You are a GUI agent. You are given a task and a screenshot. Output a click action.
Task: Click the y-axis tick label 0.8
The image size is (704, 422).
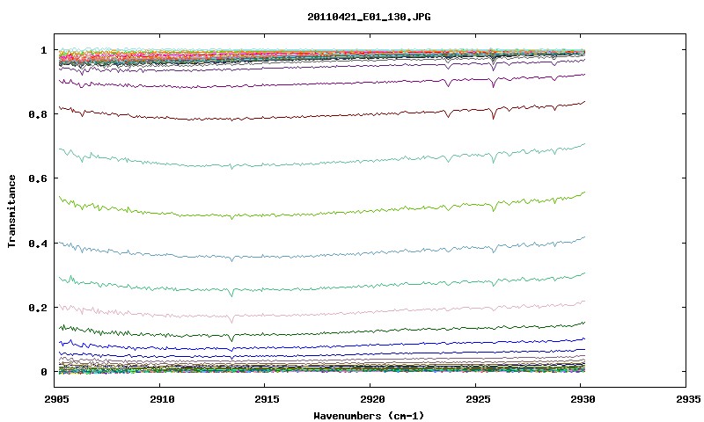coord(38,114)
